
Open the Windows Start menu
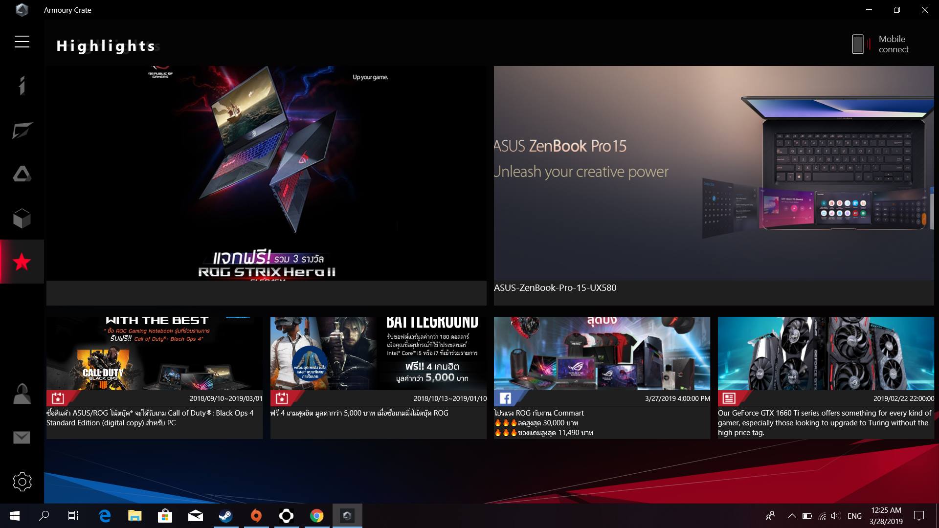(x=15, y=516)
